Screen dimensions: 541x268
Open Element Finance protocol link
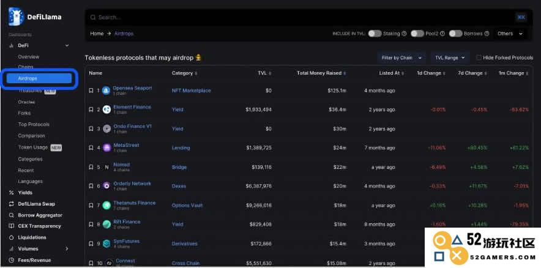[x=132, y=107]
